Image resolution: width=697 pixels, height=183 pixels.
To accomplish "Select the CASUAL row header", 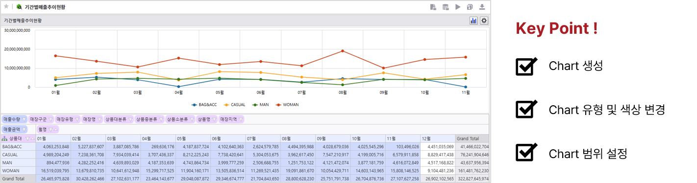I will pos(18,154).
